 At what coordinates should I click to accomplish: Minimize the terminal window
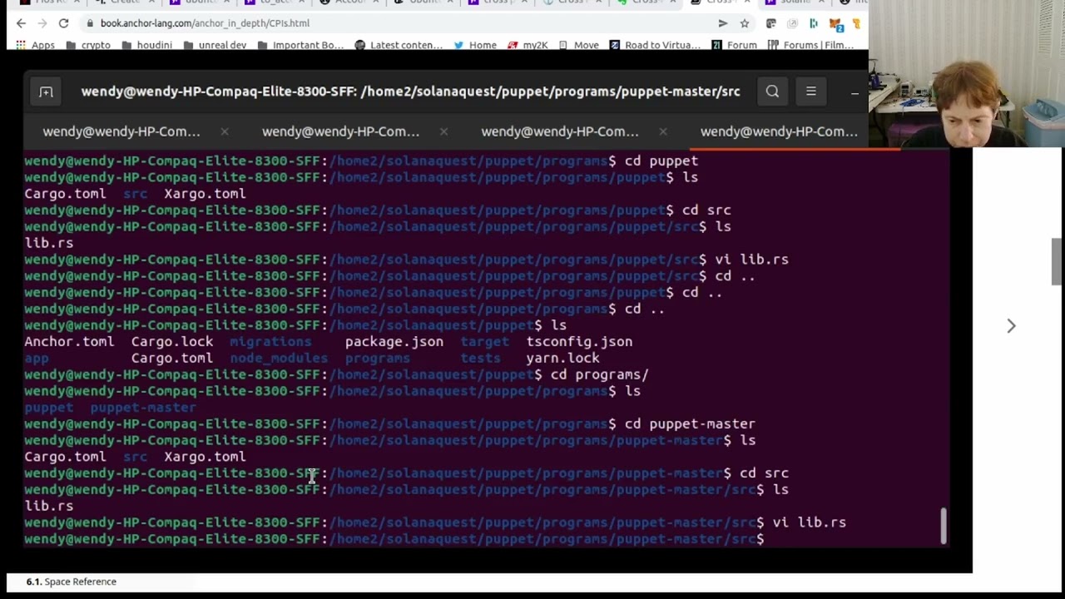(854, 92)
